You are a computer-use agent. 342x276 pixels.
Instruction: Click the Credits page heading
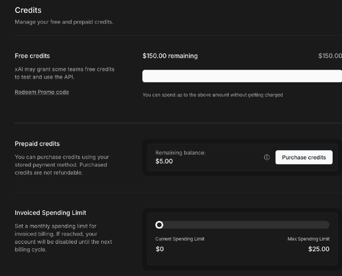(28, 10)
